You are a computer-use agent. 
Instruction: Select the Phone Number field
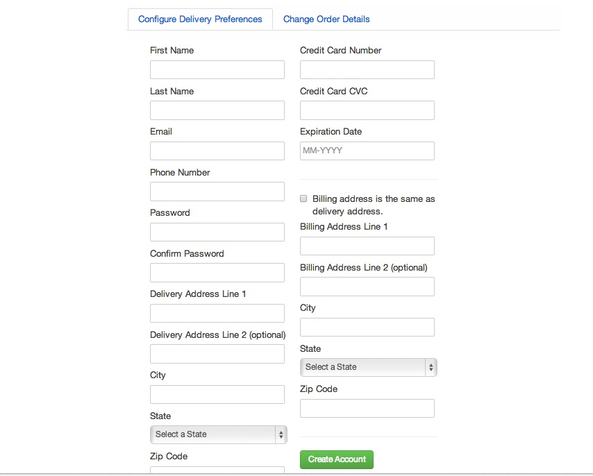point(217,192)
